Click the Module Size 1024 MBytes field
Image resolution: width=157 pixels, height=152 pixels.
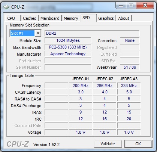point(68,40)
